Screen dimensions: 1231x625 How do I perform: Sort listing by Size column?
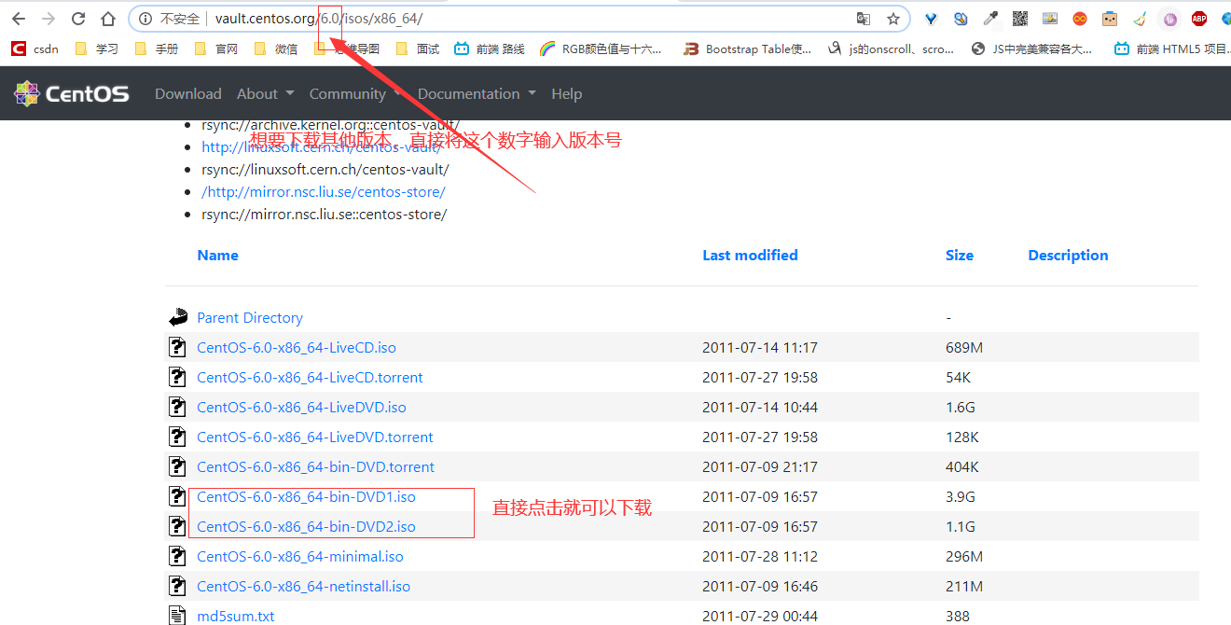click(x=959, y=255)
